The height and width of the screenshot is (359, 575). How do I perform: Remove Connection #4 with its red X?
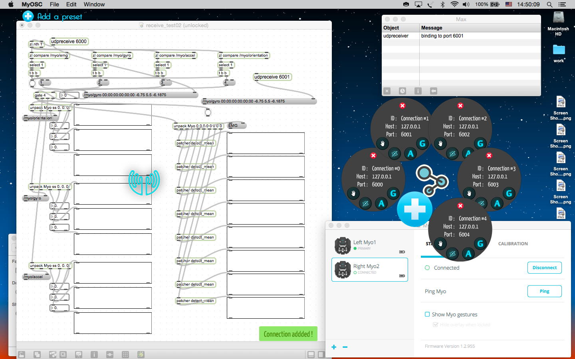(x=460, y=206)
